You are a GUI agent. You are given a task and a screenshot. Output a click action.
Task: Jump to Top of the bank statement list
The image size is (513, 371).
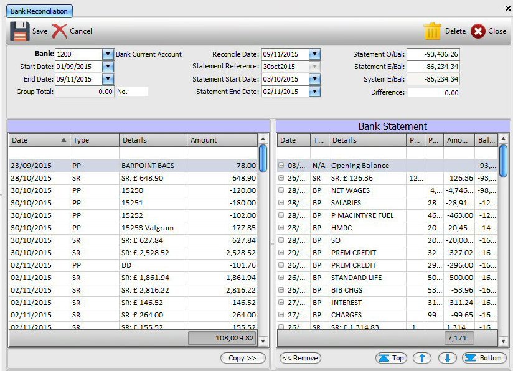pos(391,358)
